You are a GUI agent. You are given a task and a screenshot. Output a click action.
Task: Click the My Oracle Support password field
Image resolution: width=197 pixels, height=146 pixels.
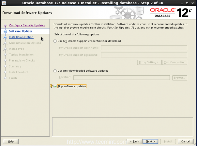tap(144, 55)
